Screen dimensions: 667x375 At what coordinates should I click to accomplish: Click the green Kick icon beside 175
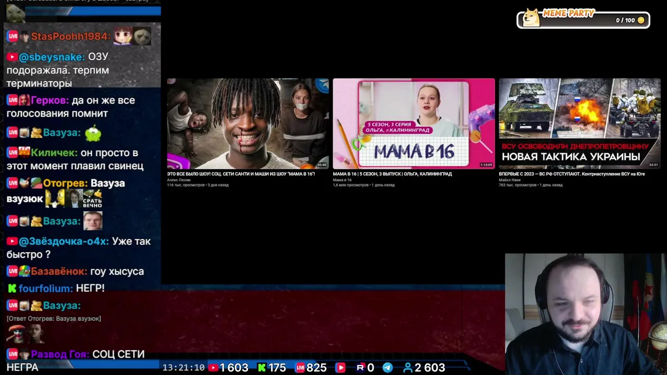click(x=262, y=368)
